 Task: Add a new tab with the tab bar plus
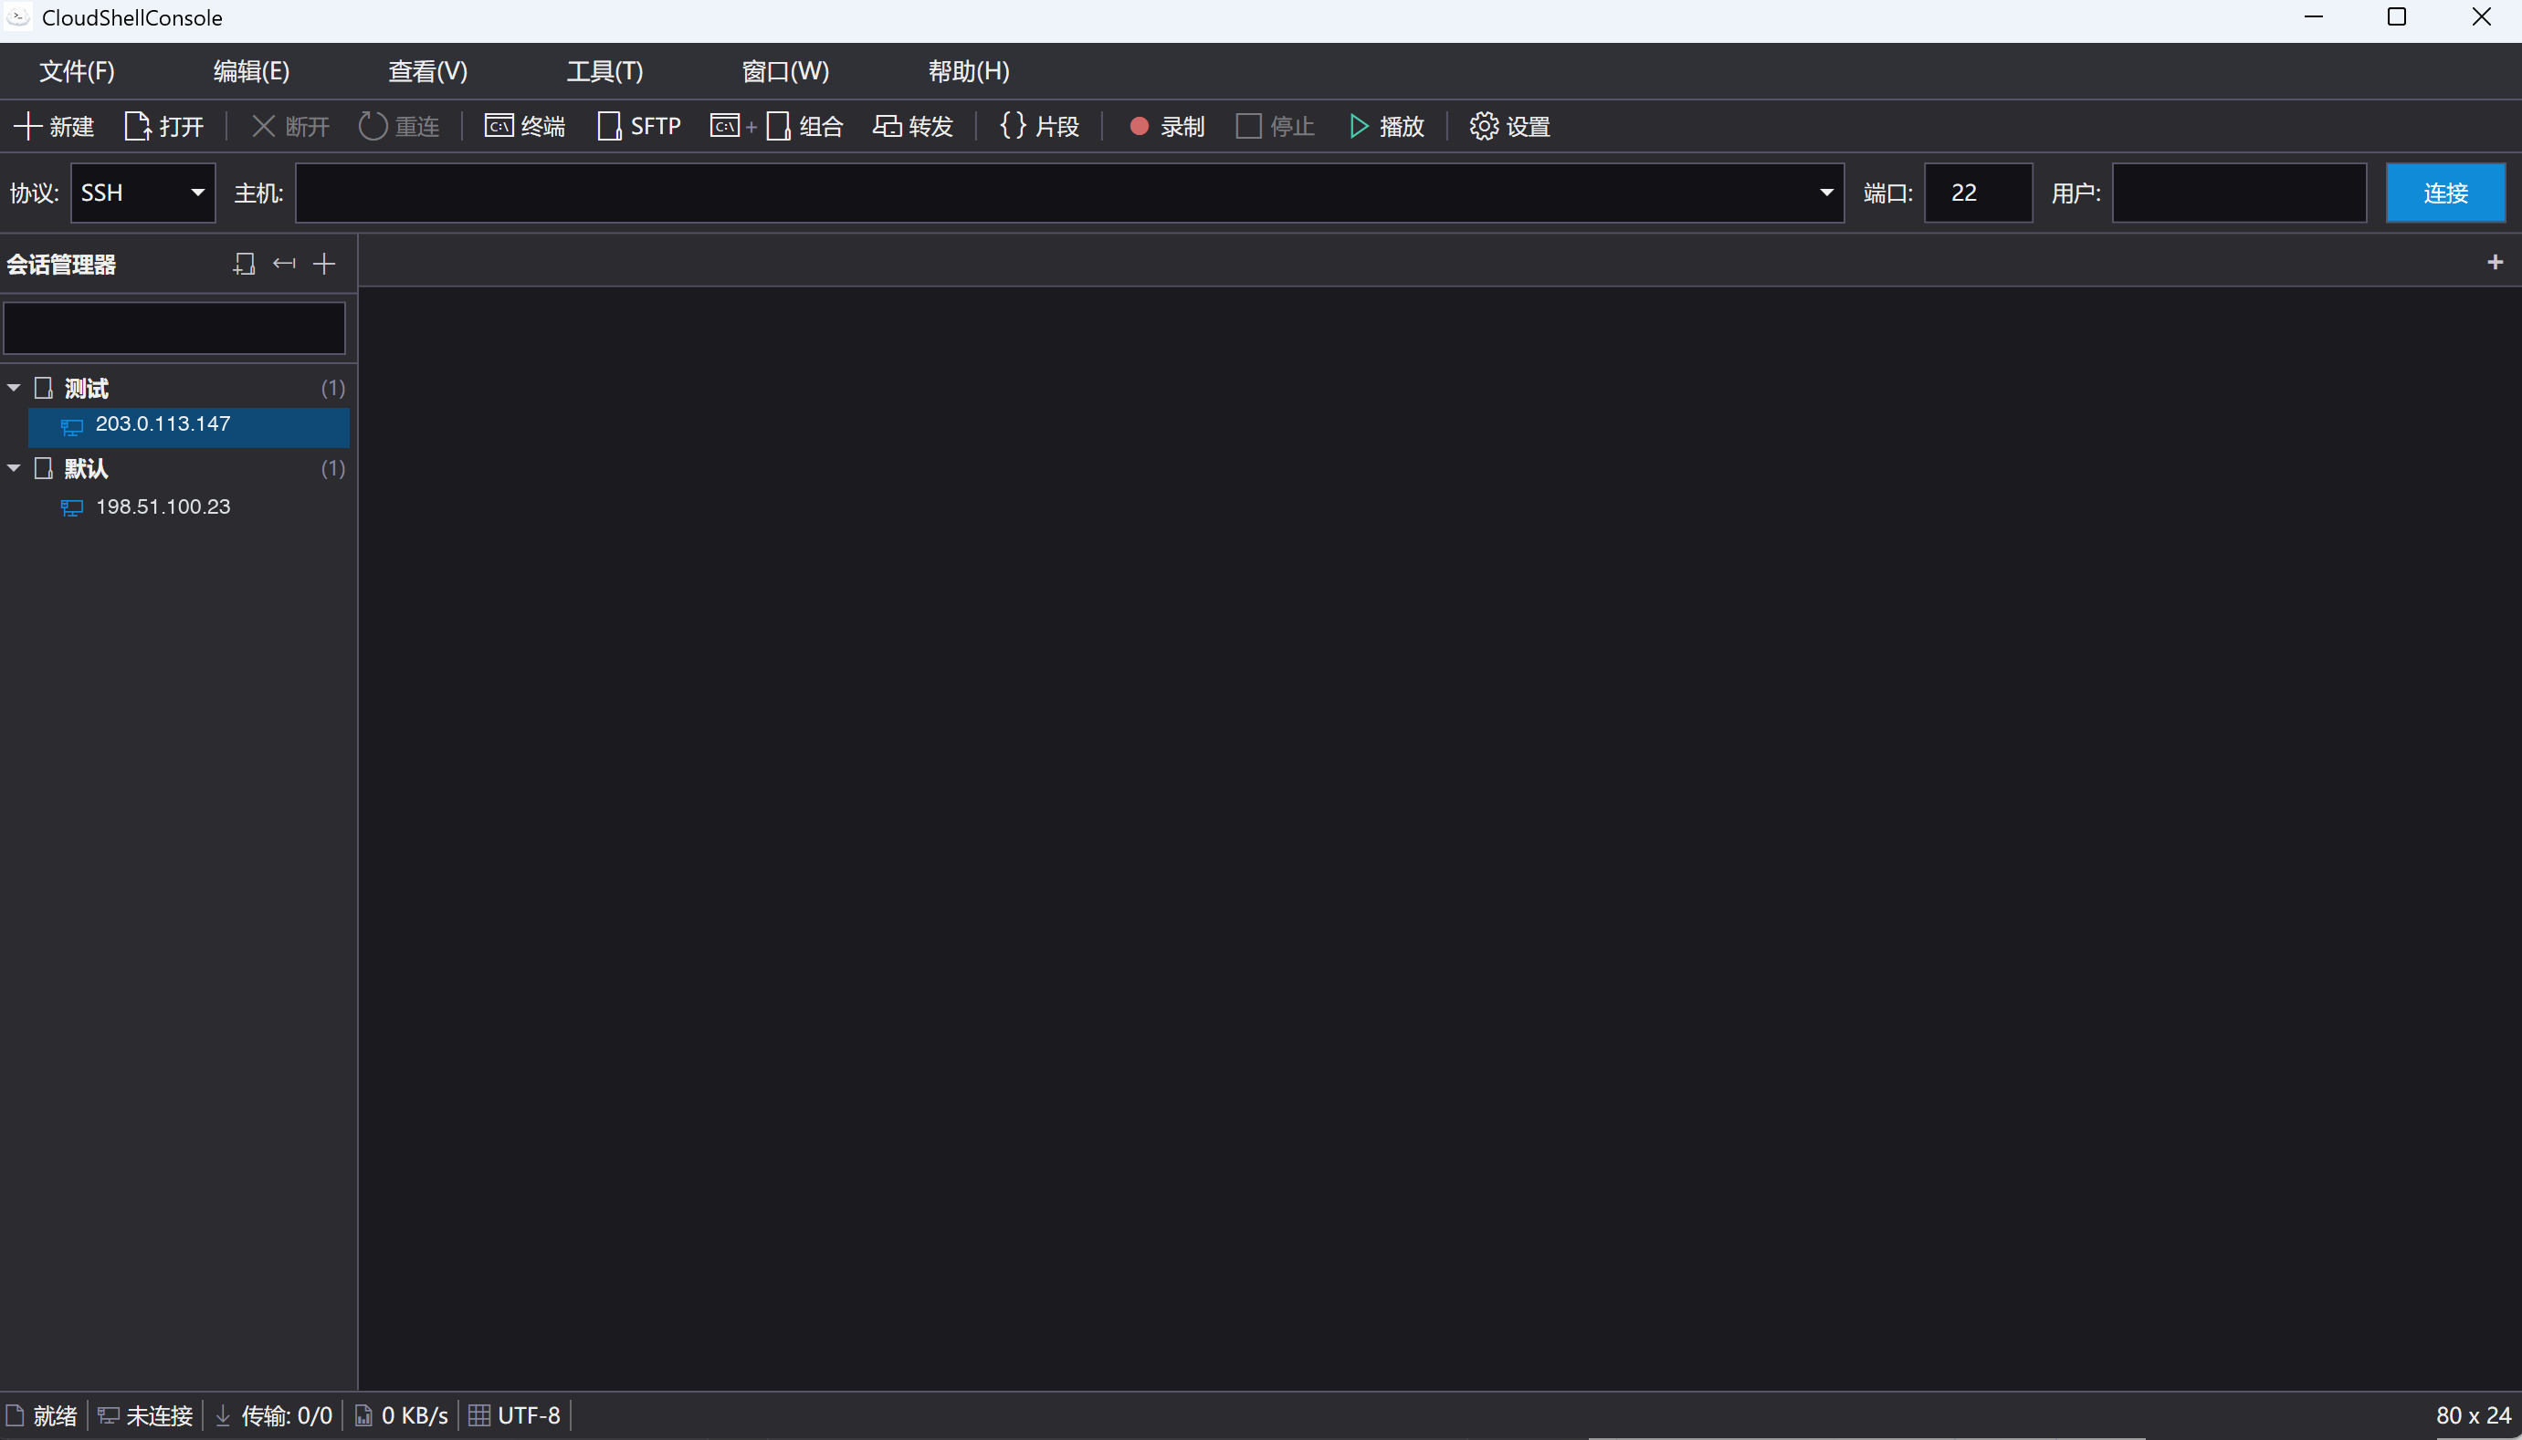click(x=2496, y=262)
